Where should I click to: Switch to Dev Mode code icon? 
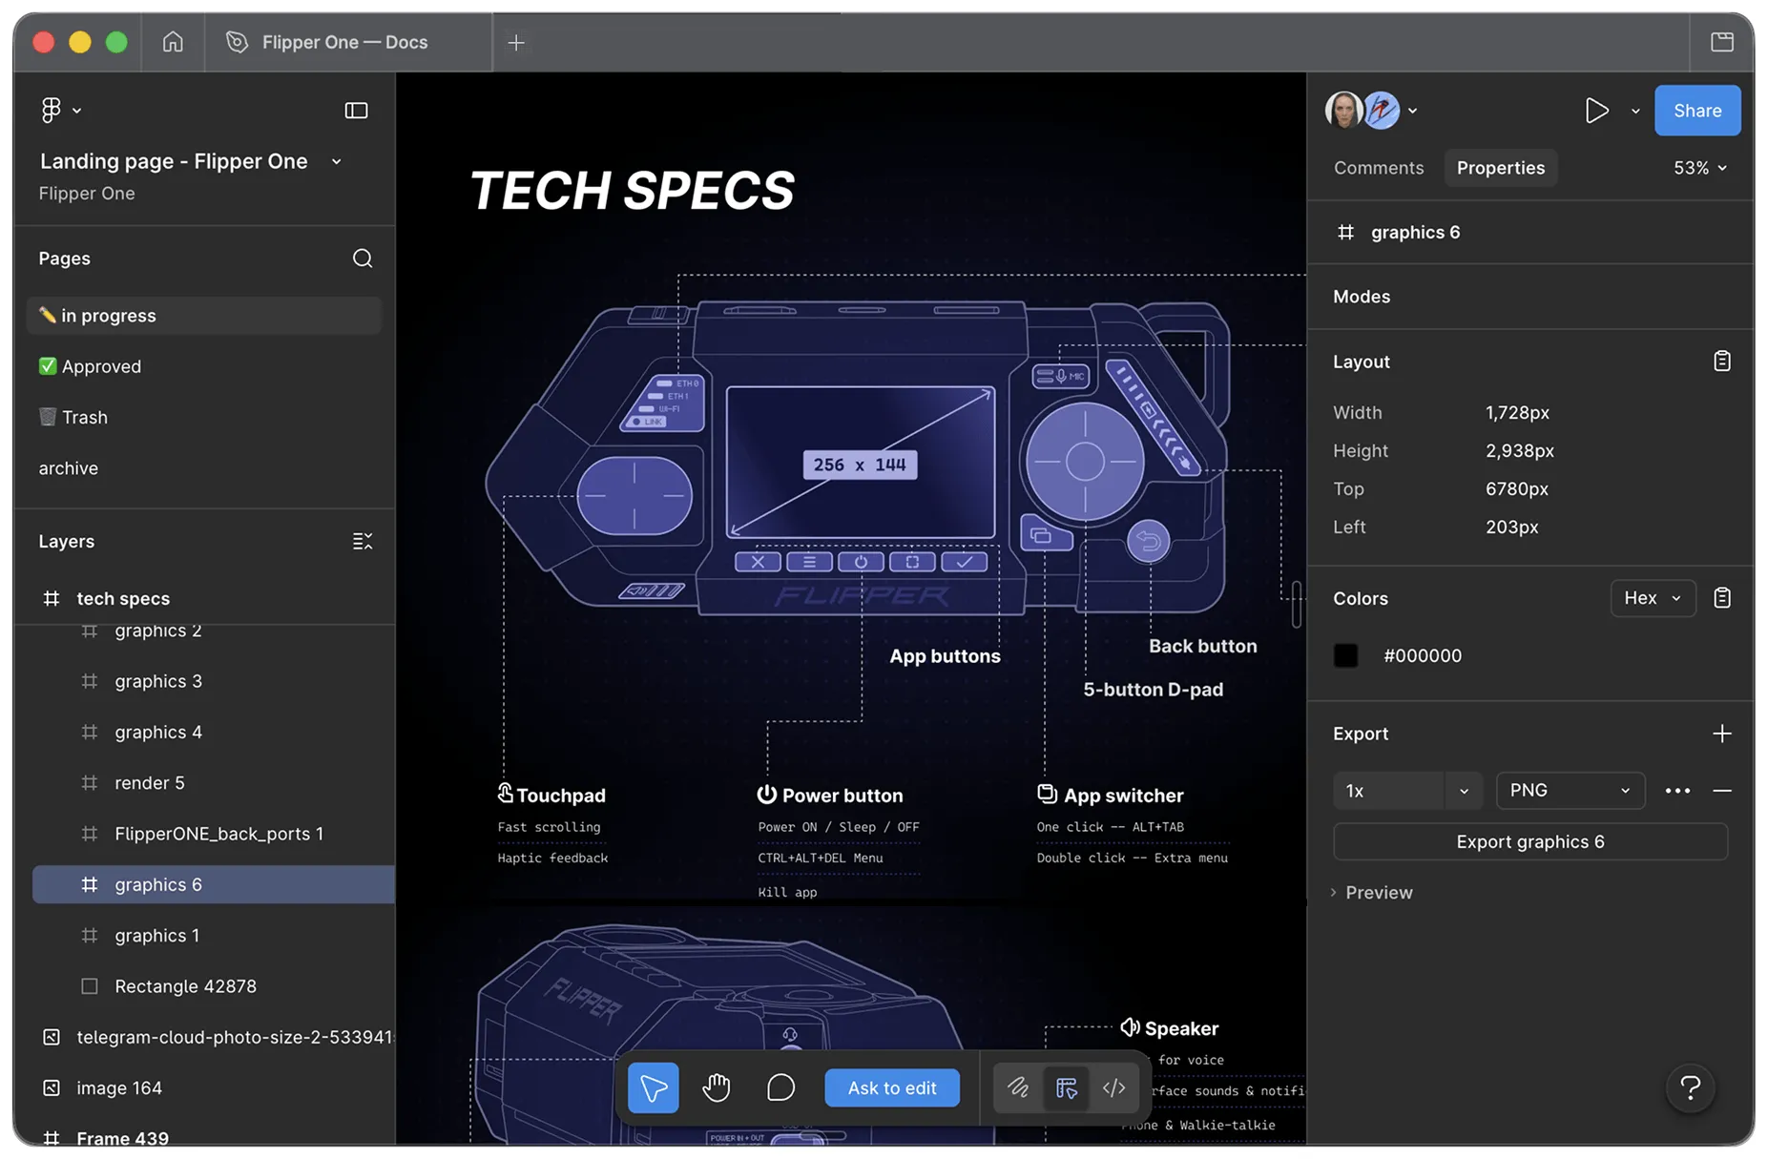[1113, 1087]
